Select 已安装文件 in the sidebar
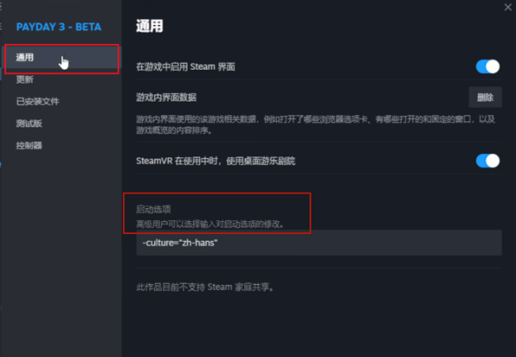The width and height of the screenshot is (516, 357). (x=39, y=102)
